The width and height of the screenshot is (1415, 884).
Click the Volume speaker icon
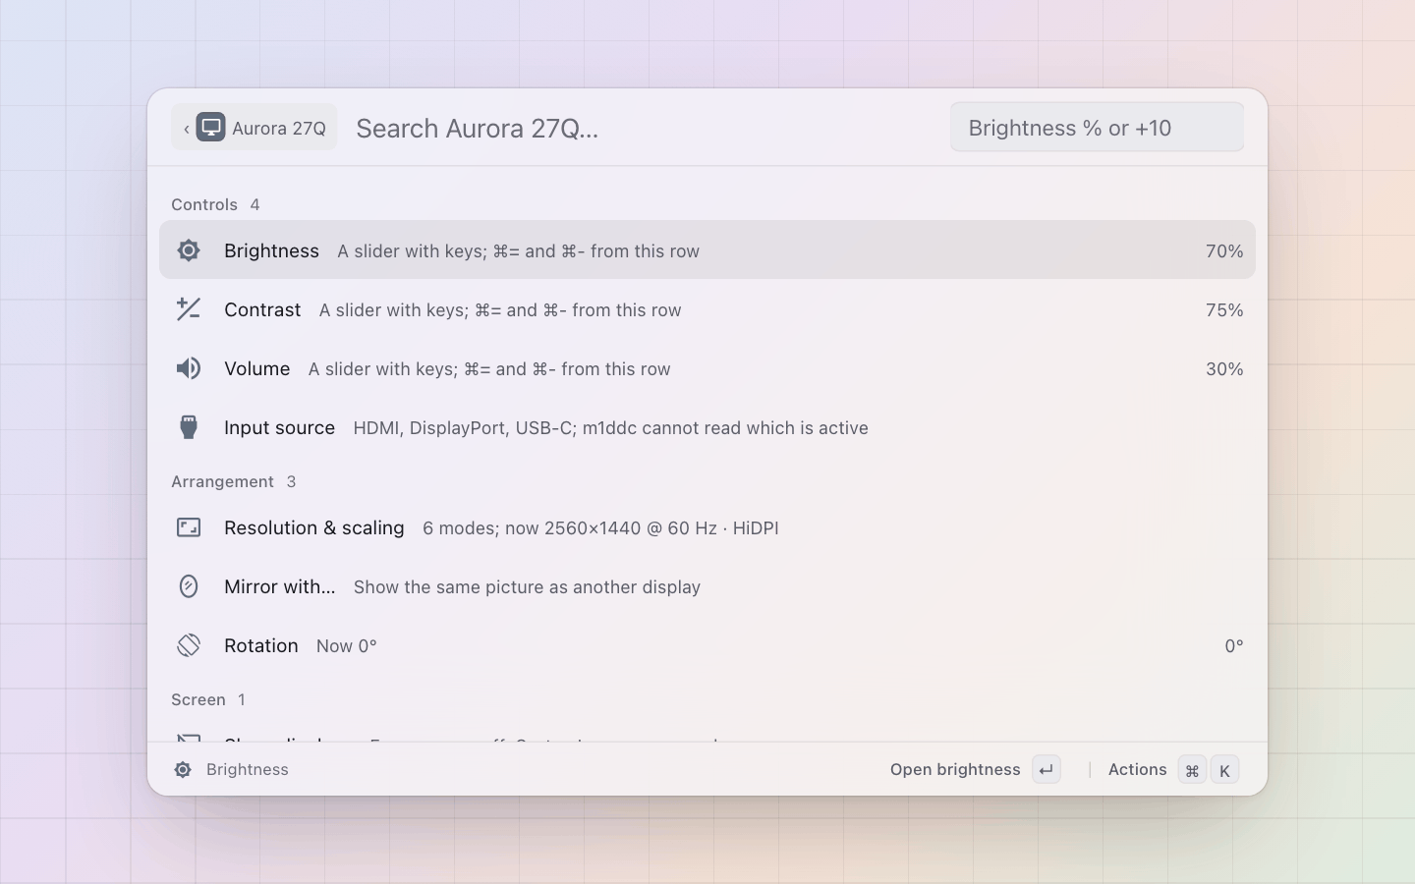point(189,368)
